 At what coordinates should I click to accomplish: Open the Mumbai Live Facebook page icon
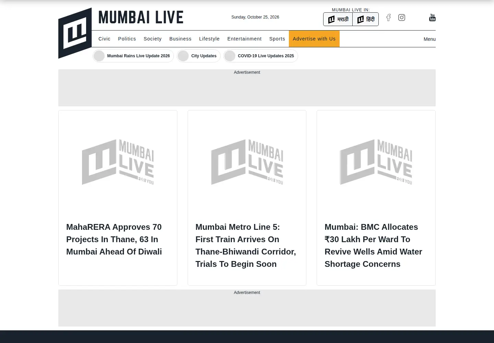tap(388, 17)
